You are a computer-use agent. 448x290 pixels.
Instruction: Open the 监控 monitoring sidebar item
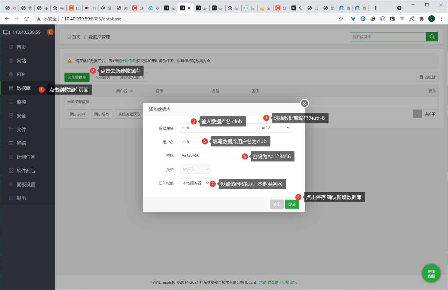pos(21,102)
